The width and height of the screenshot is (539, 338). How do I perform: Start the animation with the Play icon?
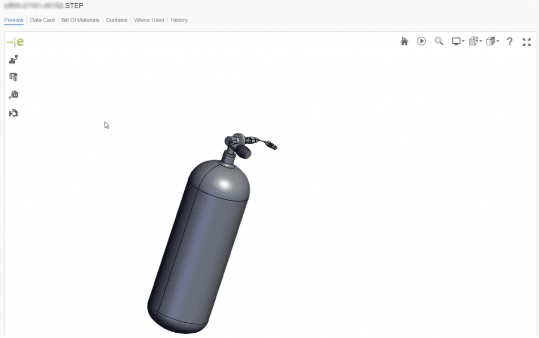[421, 41]
